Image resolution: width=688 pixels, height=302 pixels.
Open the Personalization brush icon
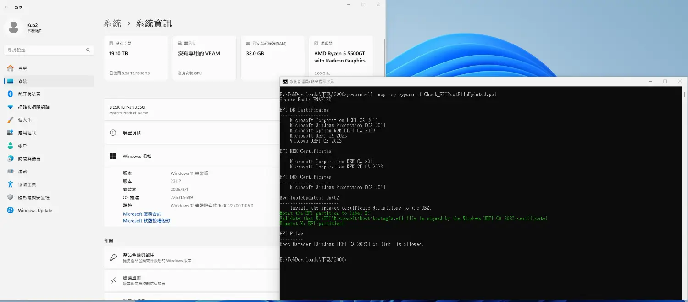pos(10,120)
